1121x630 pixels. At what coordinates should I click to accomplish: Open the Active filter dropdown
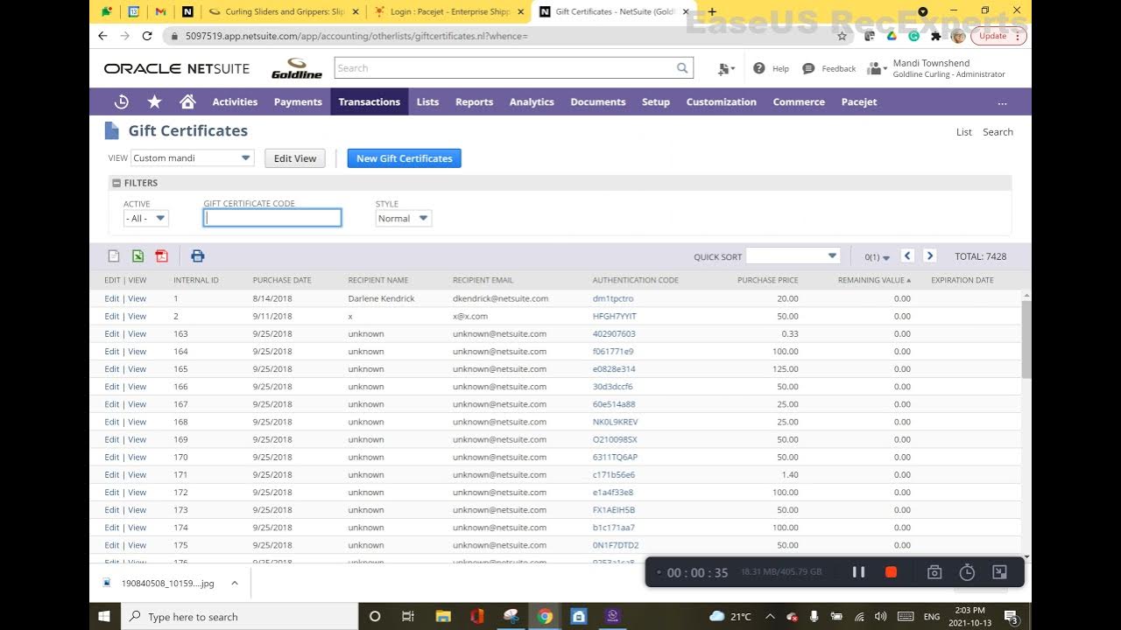(145, 218)
